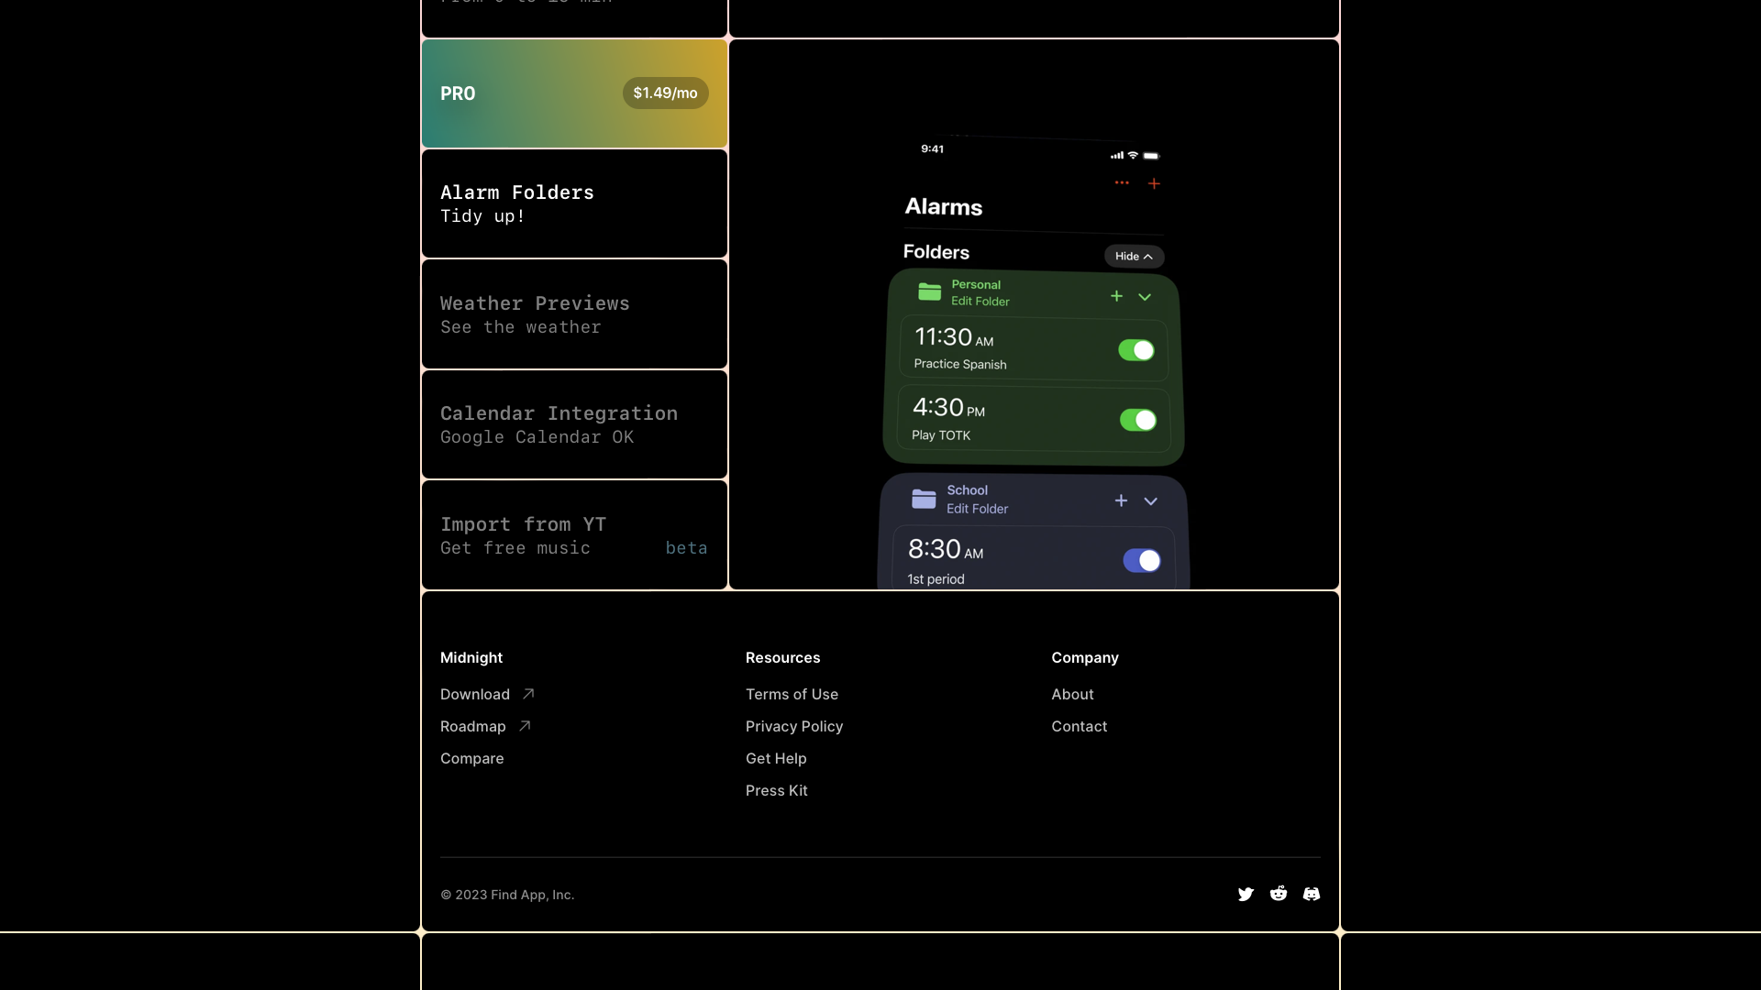Open the red three-dots more menu
Screen dimensions: 1761x990
pos(1122,182)
